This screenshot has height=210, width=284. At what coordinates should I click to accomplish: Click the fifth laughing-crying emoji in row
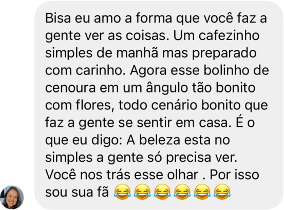(202, 192)
